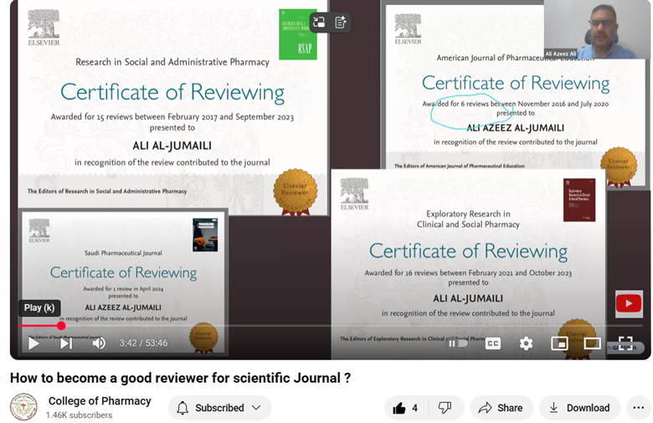
Task: Switch to theater mode
Action: coord(592,343)
